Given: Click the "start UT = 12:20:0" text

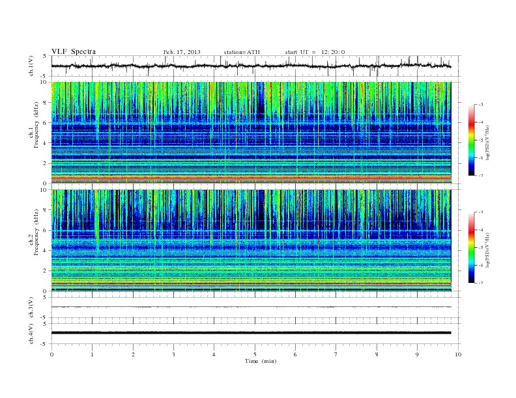Looking at the screenshot, I should pos(315,52).
